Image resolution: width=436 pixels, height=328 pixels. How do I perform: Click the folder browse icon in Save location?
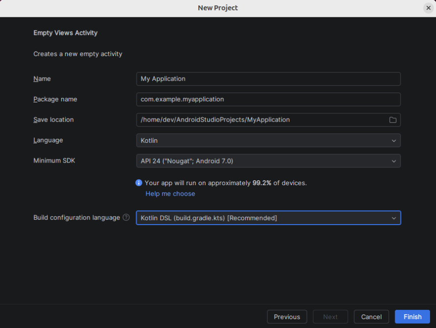(x=393, y=120)
